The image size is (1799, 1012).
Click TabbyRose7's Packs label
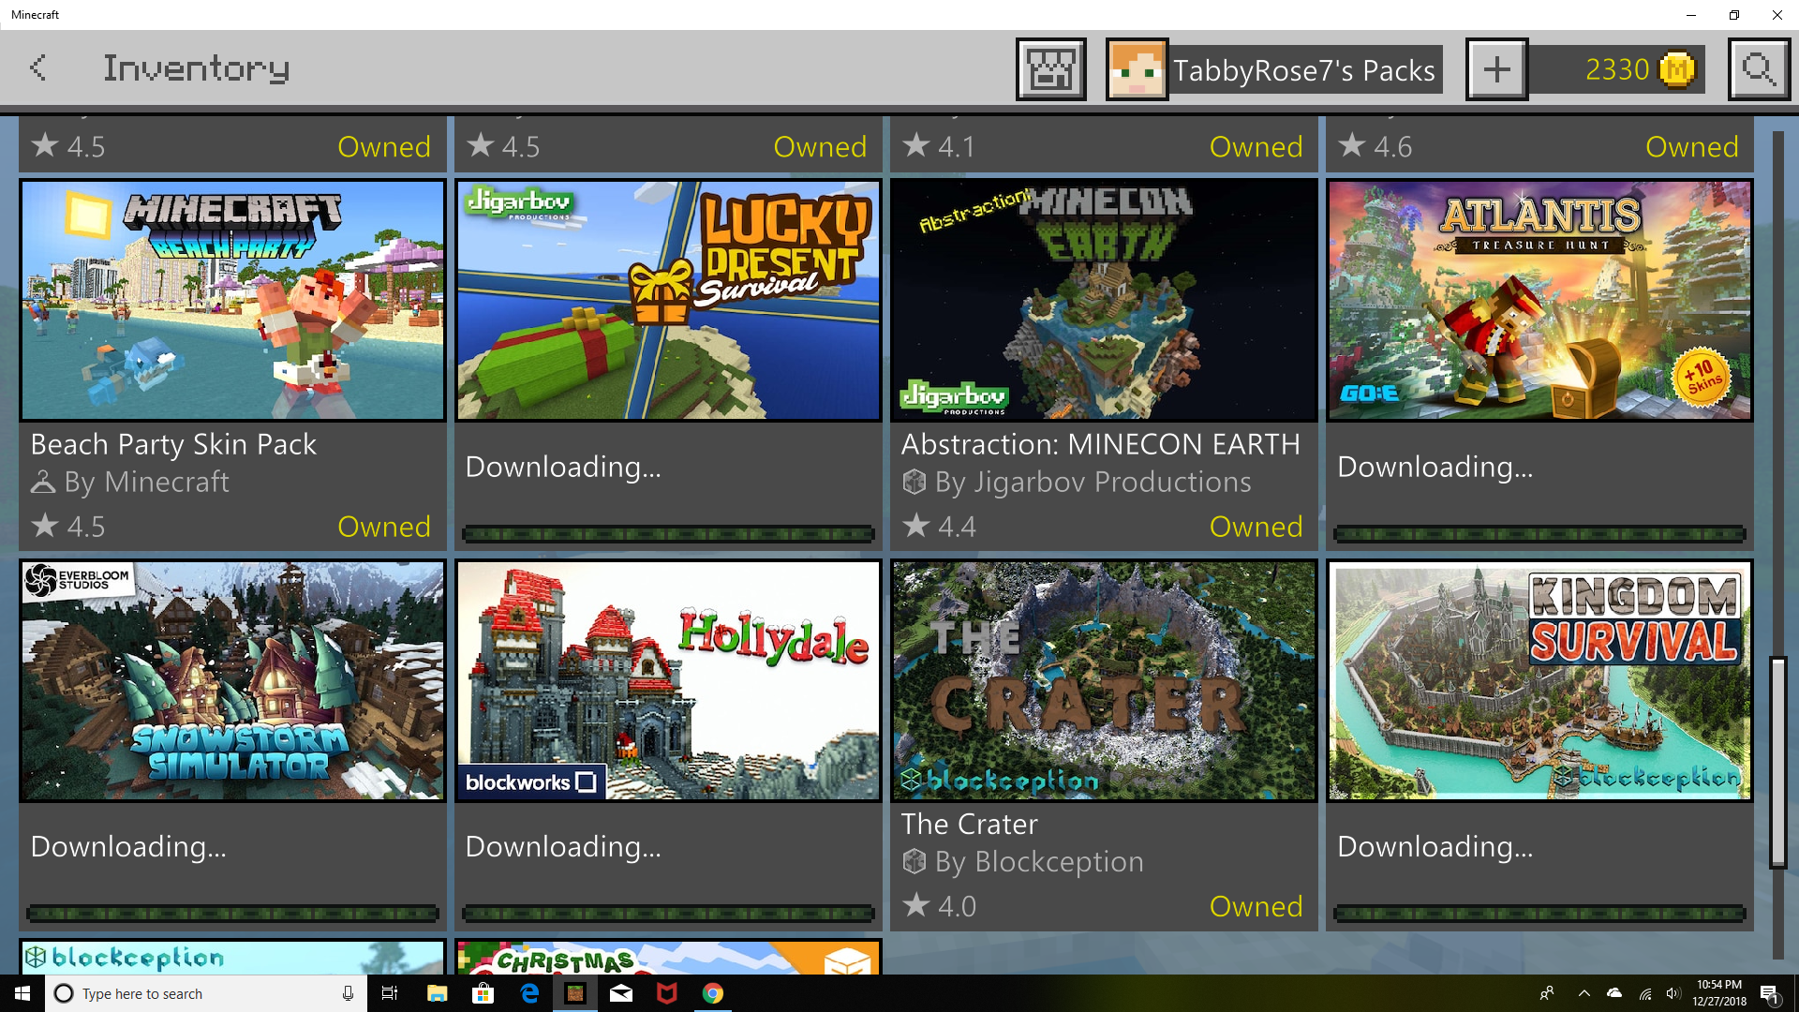pyautogui.click(x=1304, y=70)
